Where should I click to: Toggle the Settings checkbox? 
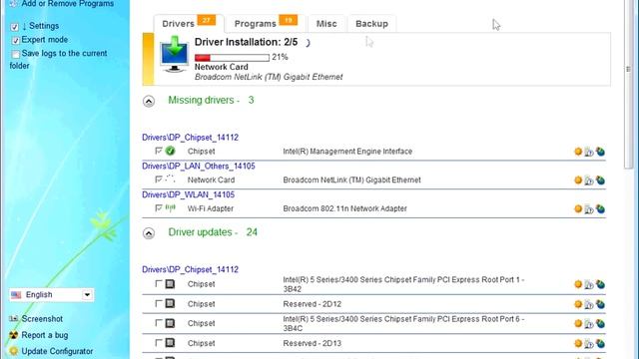(x=15, y=27)
